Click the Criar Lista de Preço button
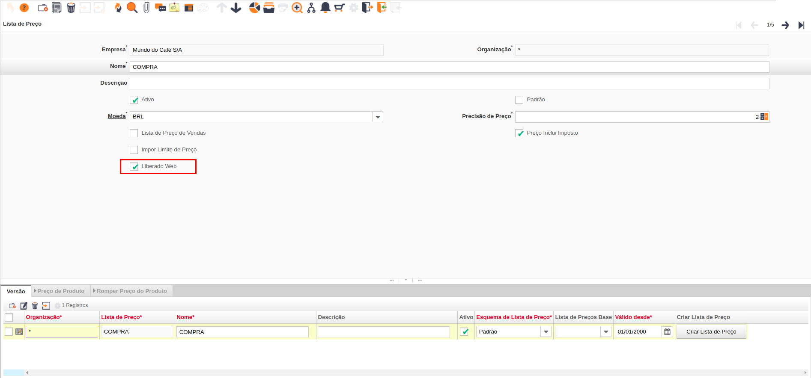 tap(711, 332)
